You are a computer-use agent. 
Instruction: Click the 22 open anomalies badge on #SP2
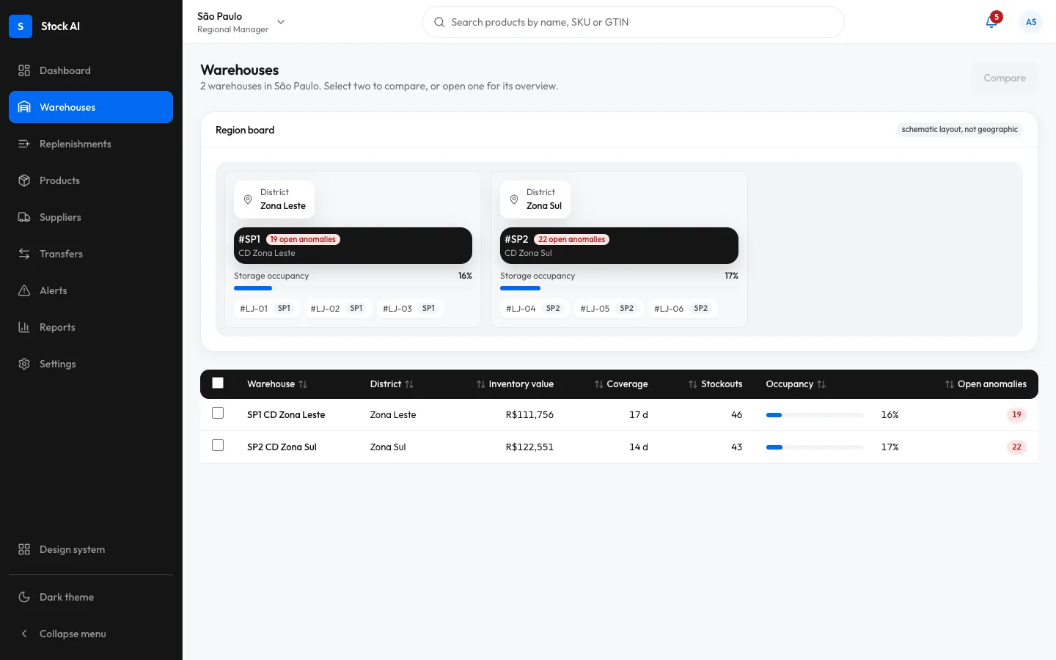click(572, 239)
